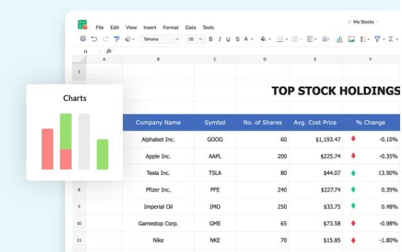Expand the align dropdown arrow
The height and width of the screenshot is (252, 402).
(x=316, y=39)
